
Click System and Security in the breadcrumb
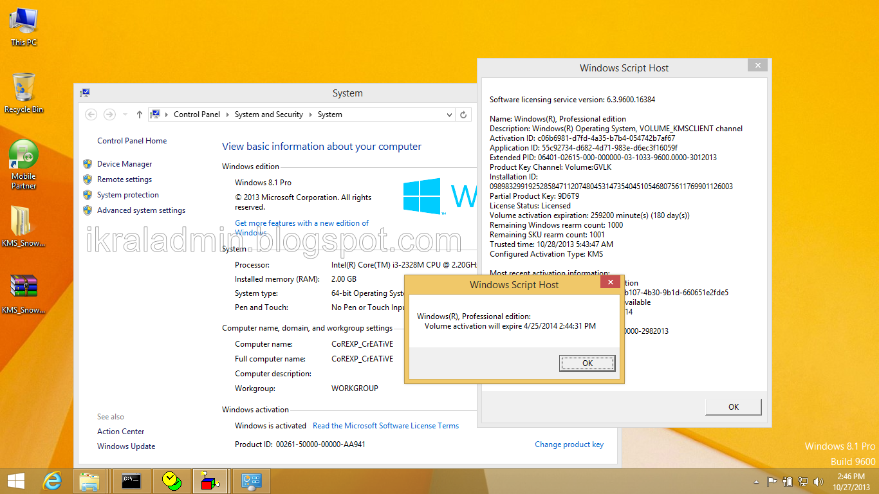(x=269, y=114)
